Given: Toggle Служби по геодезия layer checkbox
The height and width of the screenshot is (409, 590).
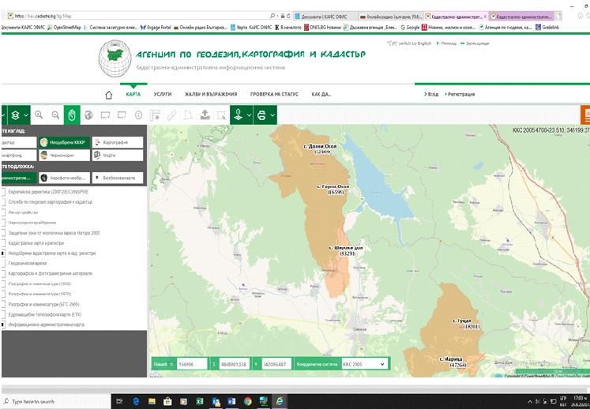Looking at the screenshot, I should (3, 202).
